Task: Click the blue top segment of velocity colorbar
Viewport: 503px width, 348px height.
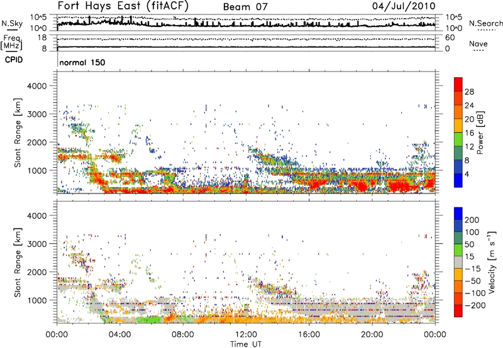Action: tap(458, 214)
